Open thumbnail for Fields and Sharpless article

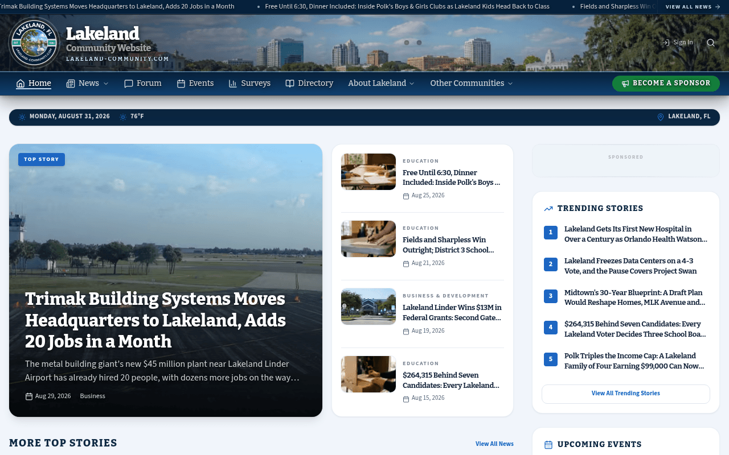(x=368, y=239)
